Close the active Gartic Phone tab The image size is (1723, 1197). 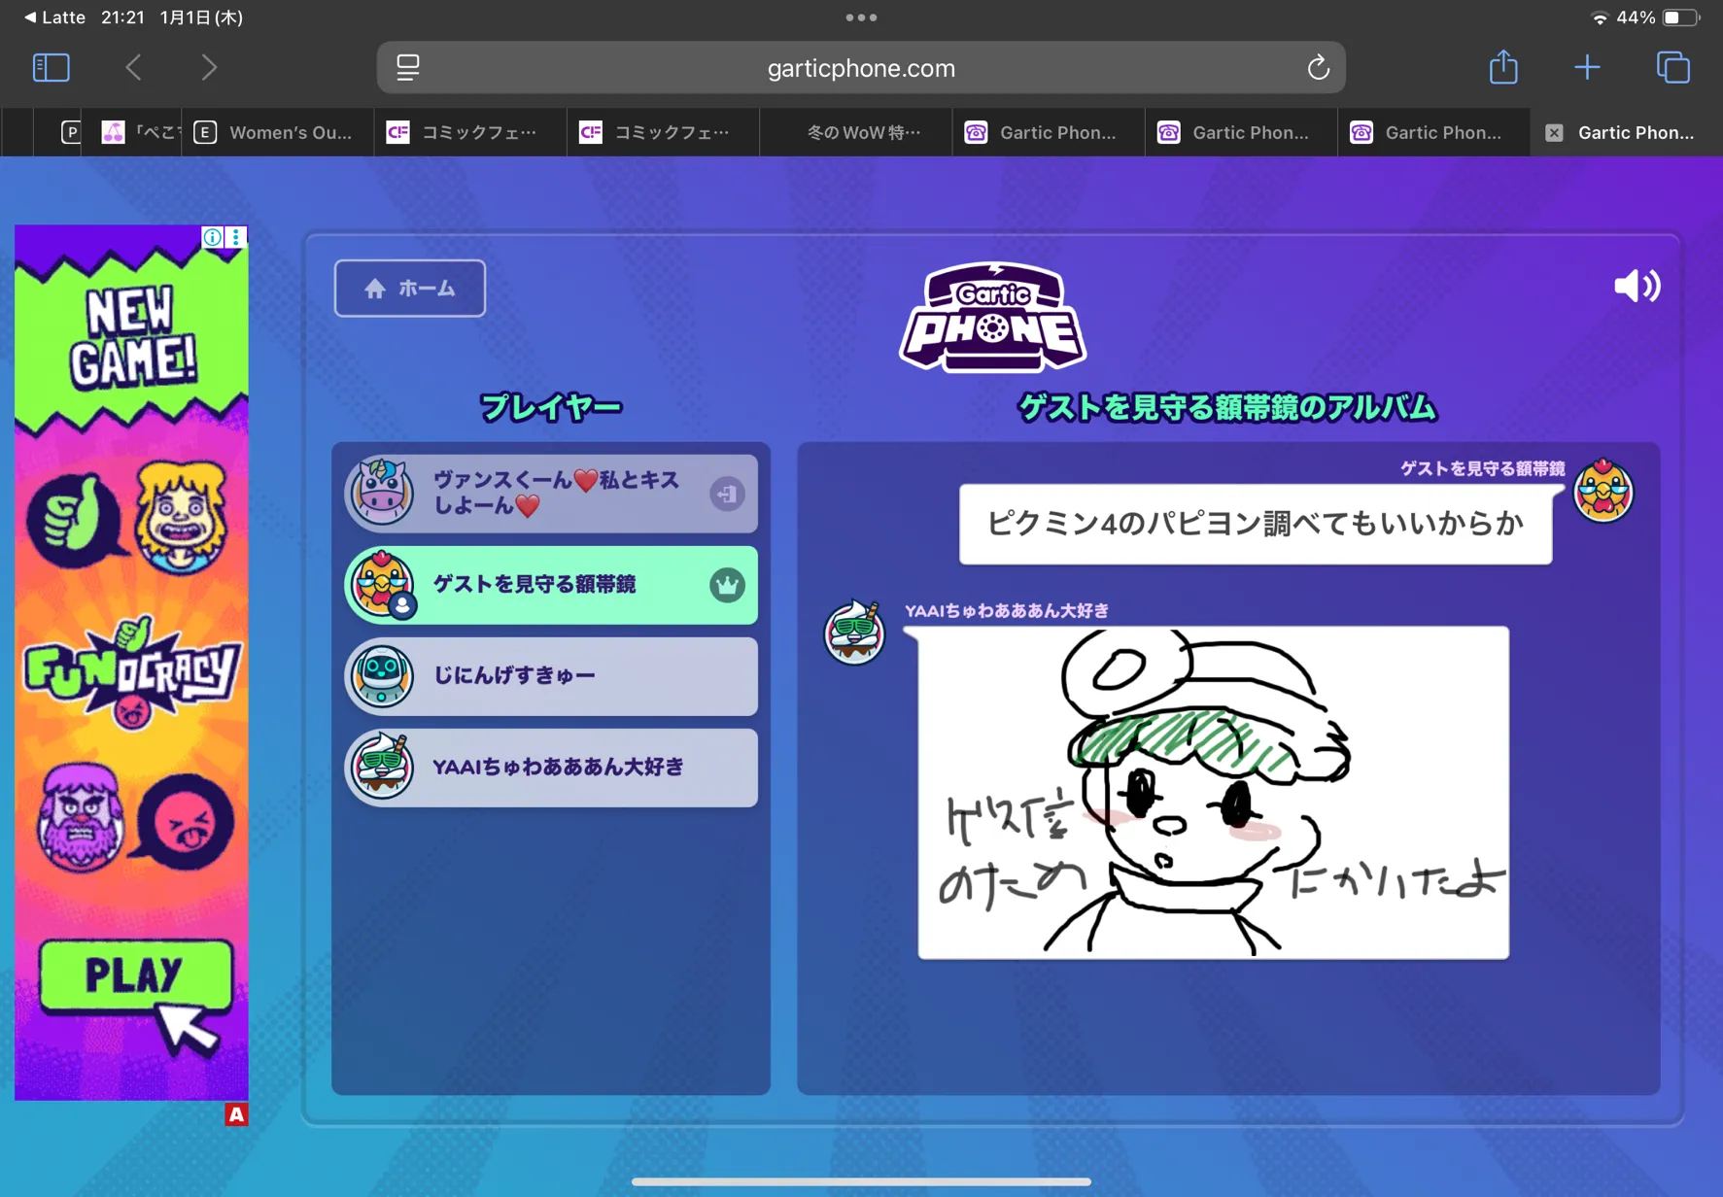point(1554,133)
